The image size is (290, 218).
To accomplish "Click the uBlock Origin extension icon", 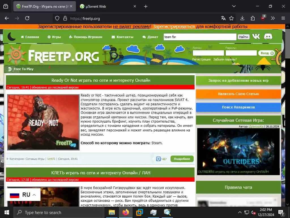I will pyautogui.click(x=263, y=18).
